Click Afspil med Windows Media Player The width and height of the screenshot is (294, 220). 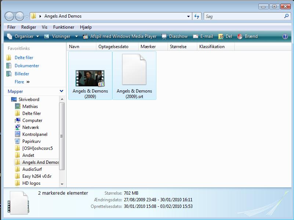[120, 36]
